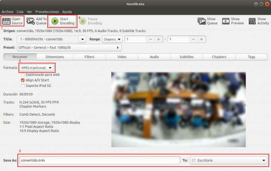Toggle the Optimizado para web checkbox
Image resolution: width=271 pixels, height=171 pixels.
[23, 75]
